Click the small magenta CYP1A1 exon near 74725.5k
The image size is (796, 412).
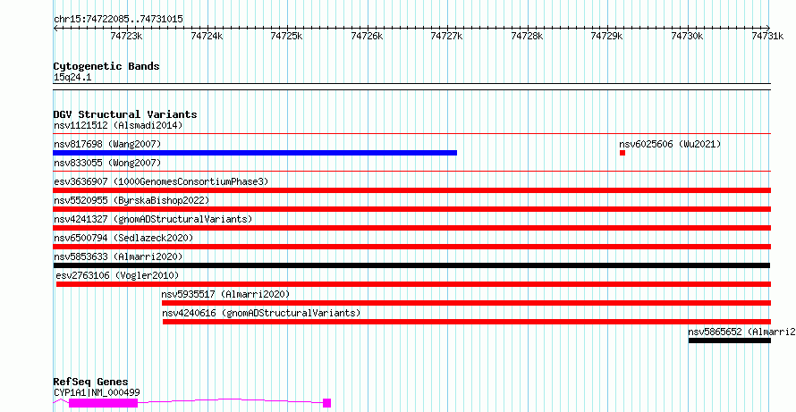pyautogui.click(x=327, y=403)
